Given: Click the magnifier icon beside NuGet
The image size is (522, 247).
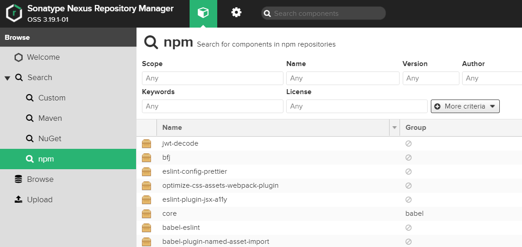Looking at the screenshot, I should pyautogui.click(x=29, y=138).
